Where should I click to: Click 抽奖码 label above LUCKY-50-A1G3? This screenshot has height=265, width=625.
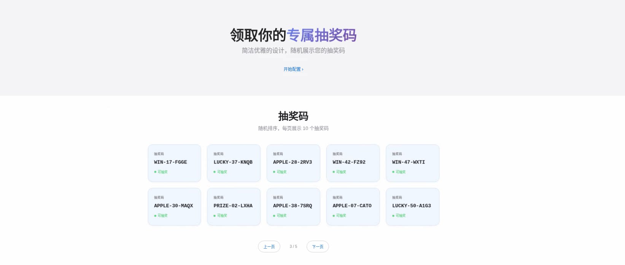(x=397, y=198)
